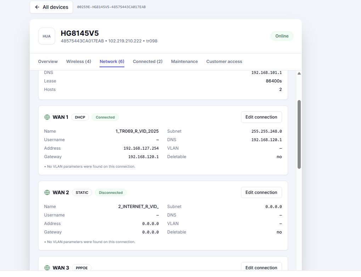This screenshot has width=361, height=277.
Task: Click WAN 1 subnet 255.255.248.0
Action: (x=267, y=131)
